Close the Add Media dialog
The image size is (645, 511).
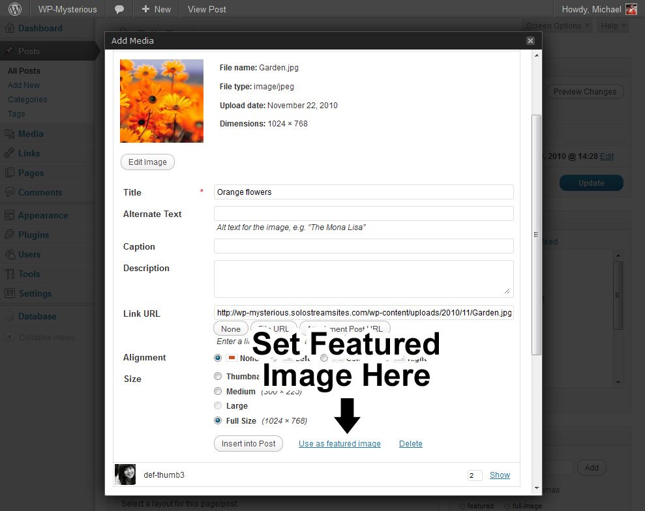click(530, 40)
